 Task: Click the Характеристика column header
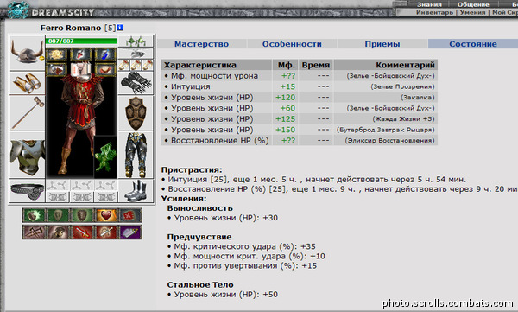click(217, 65)
